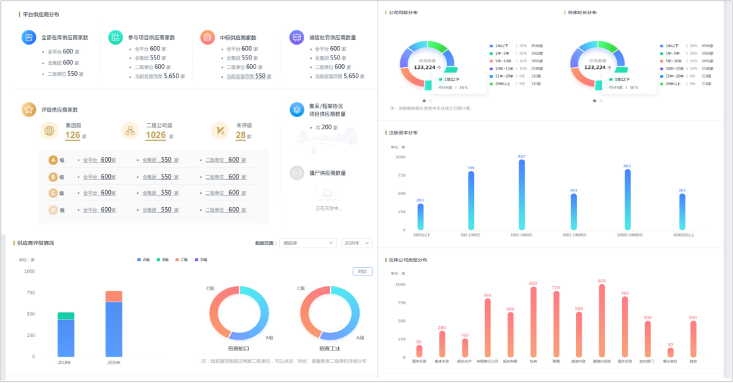Click the globe icon beside 集团级
This screenshot has width=733, height=383.
(49, 131)
